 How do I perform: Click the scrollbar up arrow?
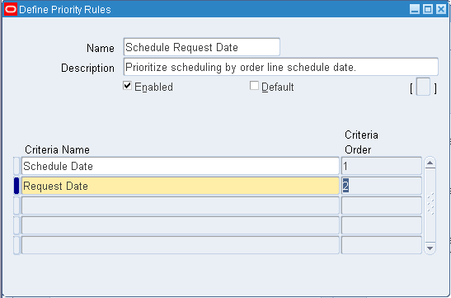(430, 163)
